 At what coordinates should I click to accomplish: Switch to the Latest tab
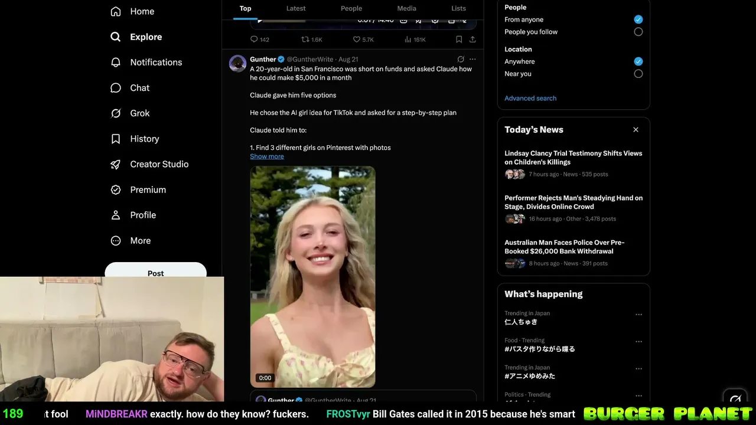pos(296,8)
